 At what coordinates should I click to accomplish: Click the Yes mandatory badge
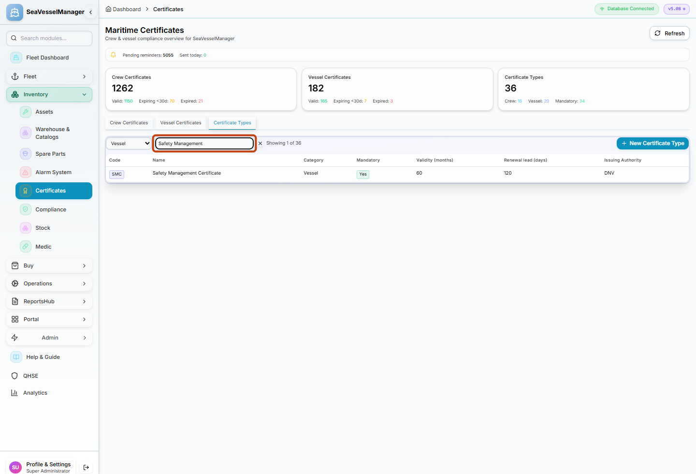pos(363,174)
